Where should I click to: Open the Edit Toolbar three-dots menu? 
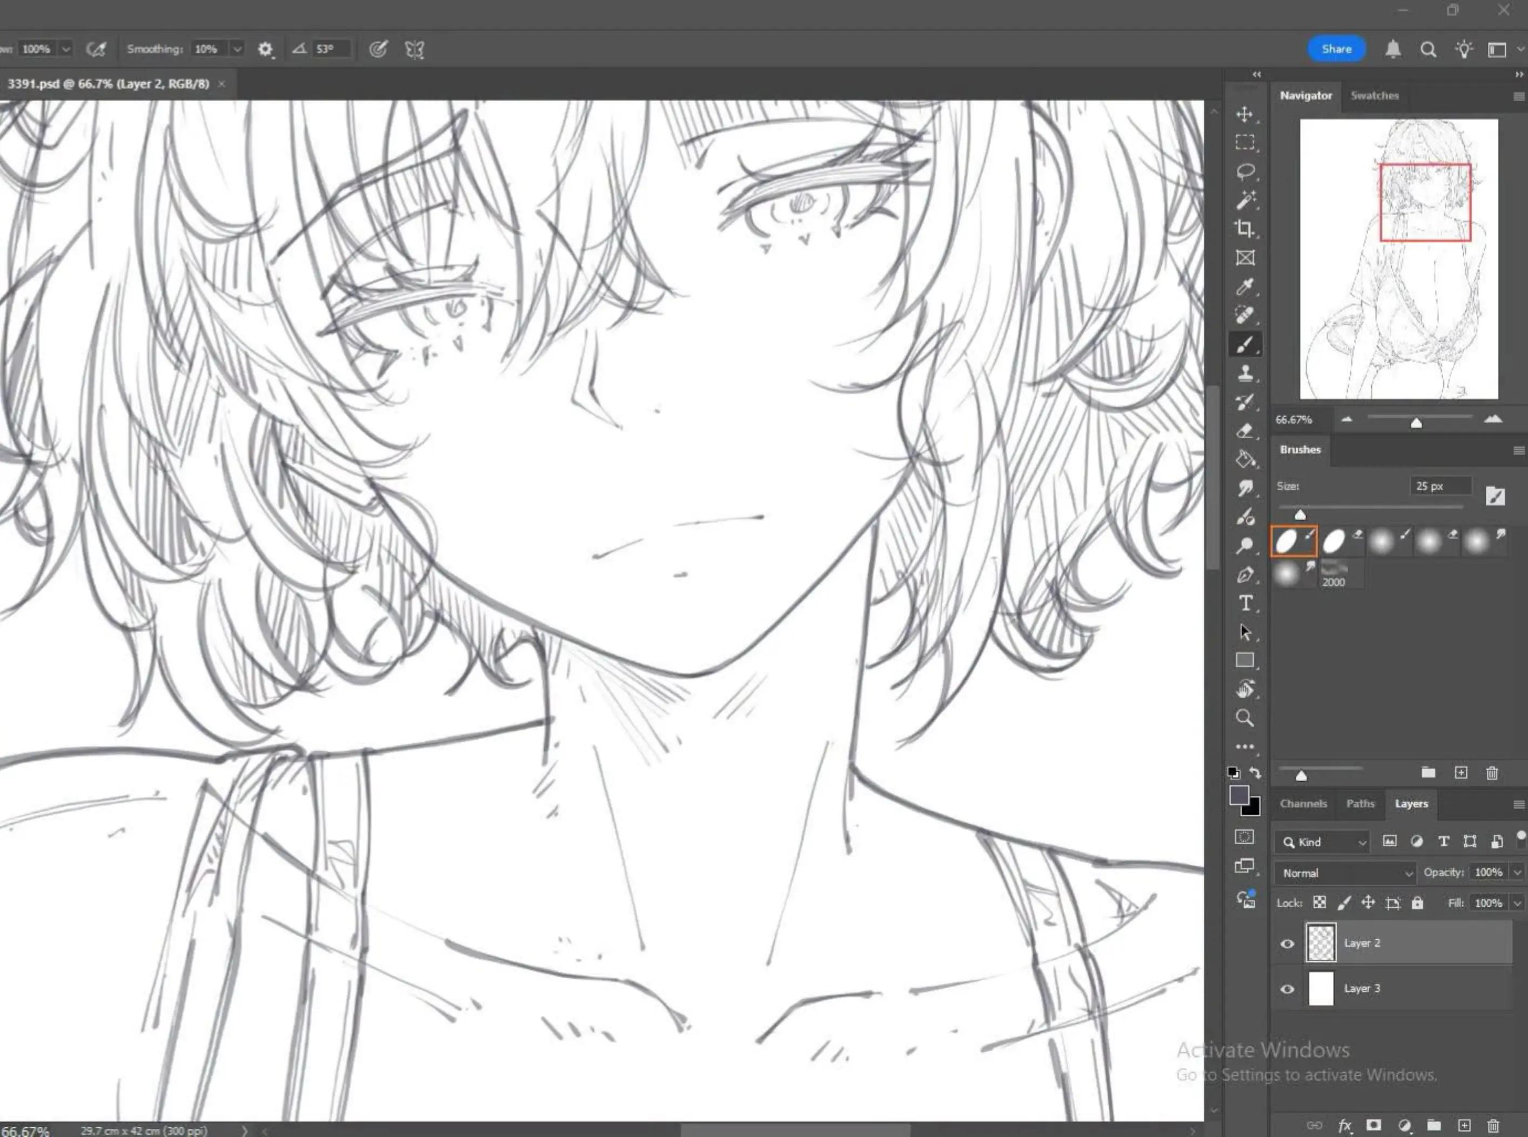click(1244, 746)
